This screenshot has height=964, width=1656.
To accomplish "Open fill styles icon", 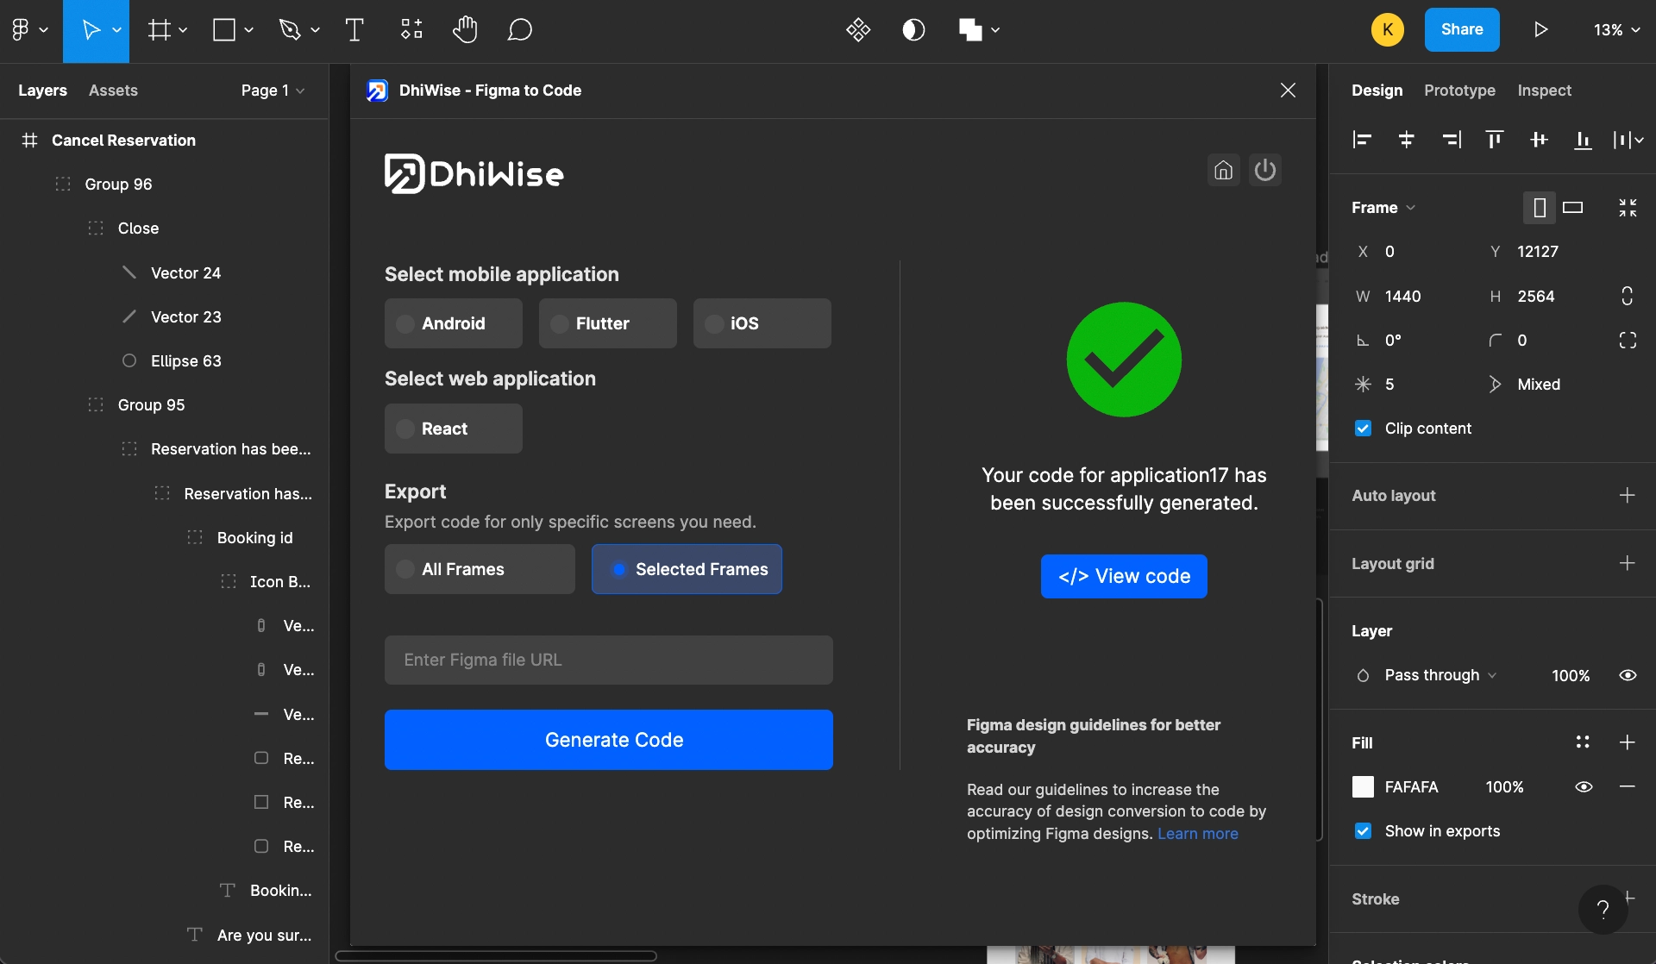I will pyautogui.click(x=1583, y=742).
